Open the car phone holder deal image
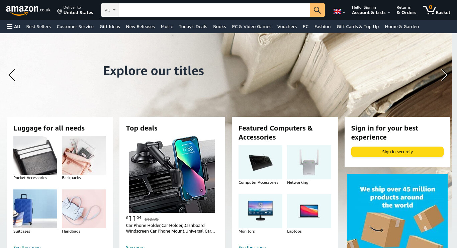Image resolution: width=457 pixels, height=248 pixels. (172, 174)
